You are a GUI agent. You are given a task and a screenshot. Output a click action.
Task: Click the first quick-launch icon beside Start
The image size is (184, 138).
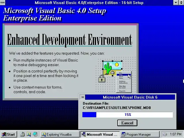tap(22, 134)
